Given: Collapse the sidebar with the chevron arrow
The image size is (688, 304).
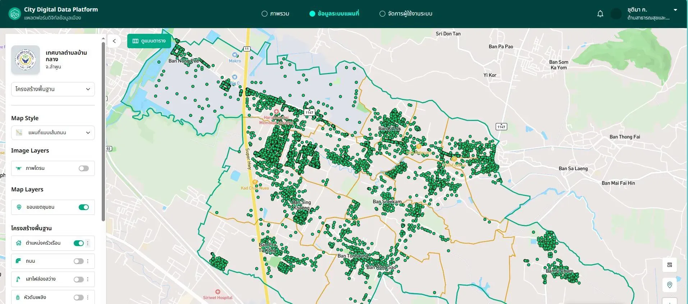Looking at the screenshot, I should (114, 41).
